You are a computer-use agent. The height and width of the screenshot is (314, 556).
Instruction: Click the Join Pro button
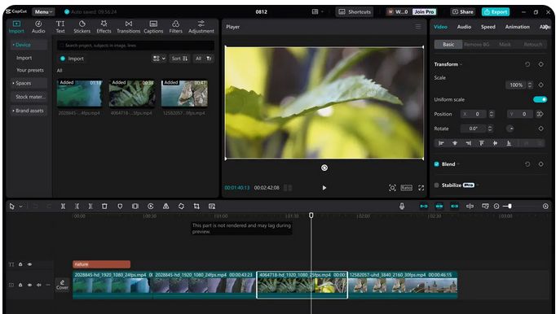click(x=424, y=11)
